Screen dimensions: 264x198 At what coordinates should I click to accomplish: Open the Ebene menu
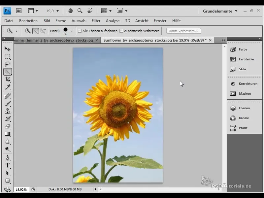[61, 21]
